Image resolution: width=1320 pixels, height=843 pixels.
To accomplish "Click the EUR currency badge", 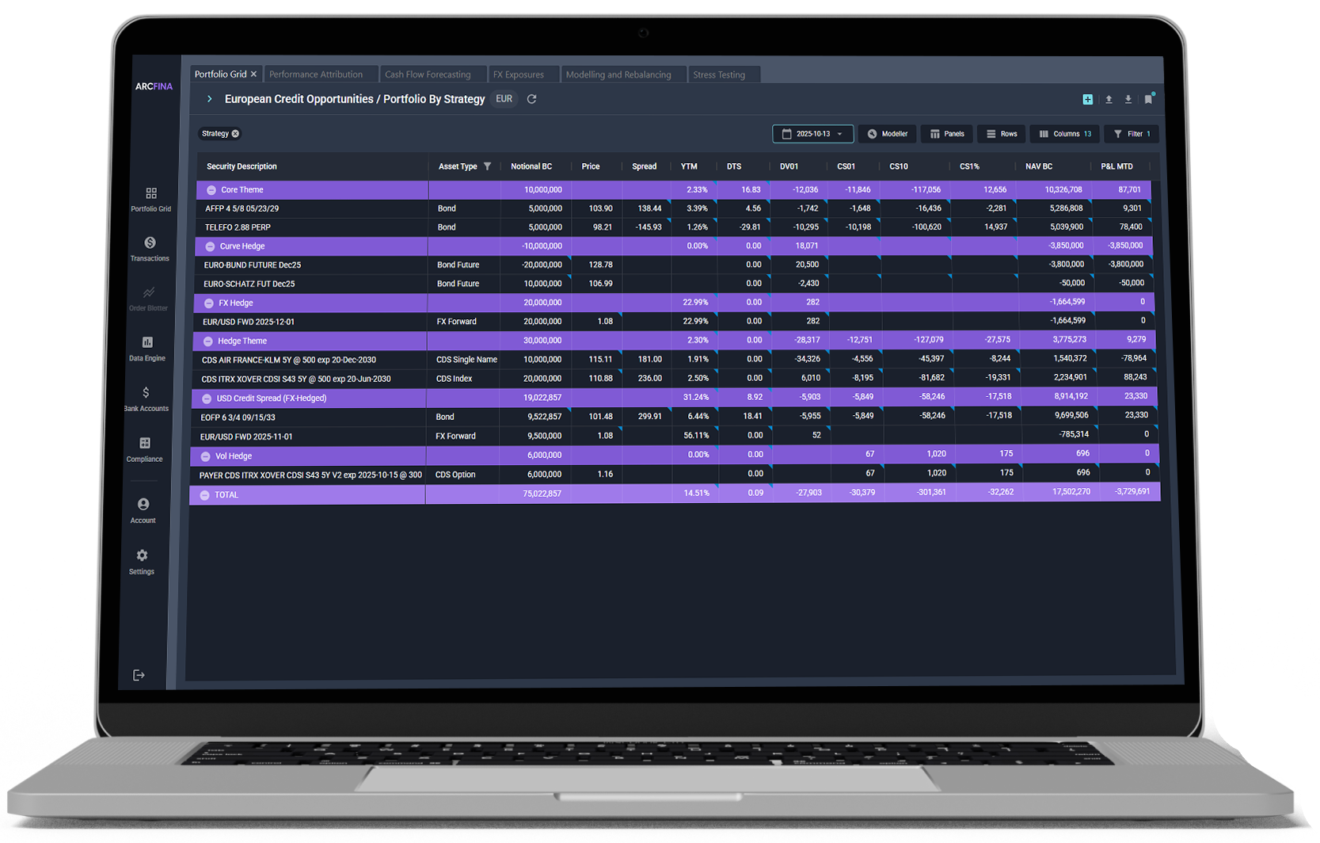I will coord(504,99).
